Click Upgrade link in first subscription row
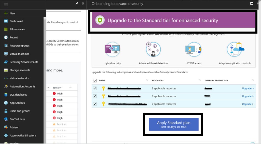Viewport: 261px width, 144px height. coord(248,89)
